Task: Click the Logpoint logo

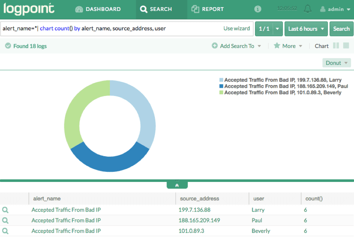Action: coord(29,9)
